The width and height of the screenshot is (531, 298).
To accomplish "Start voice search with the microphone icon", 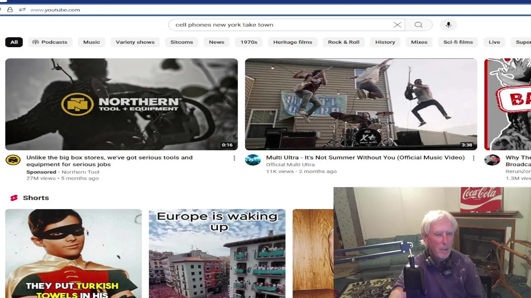I will coord(448,25).
